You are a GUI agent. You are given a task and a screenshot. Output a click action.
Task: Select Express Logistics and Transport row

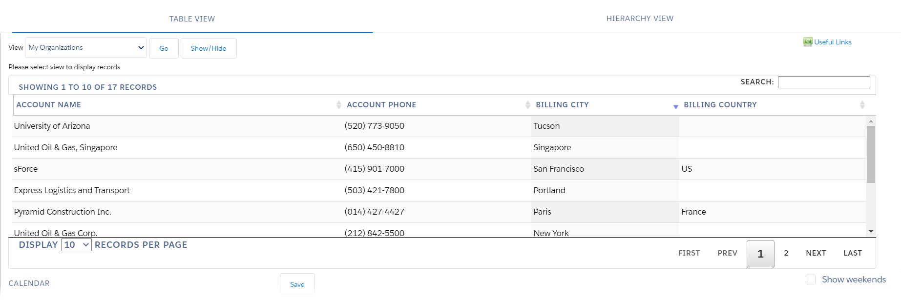pos(439,190)
